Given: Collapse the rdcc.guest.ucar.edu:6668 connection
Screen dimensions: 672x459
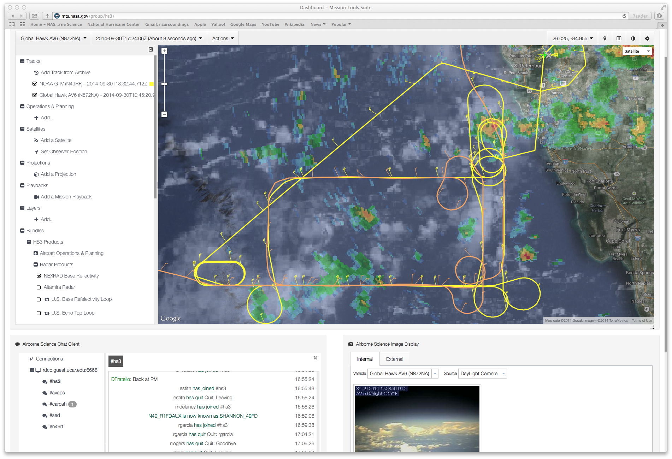Looking at the screenshot, I should coord(32,370).
